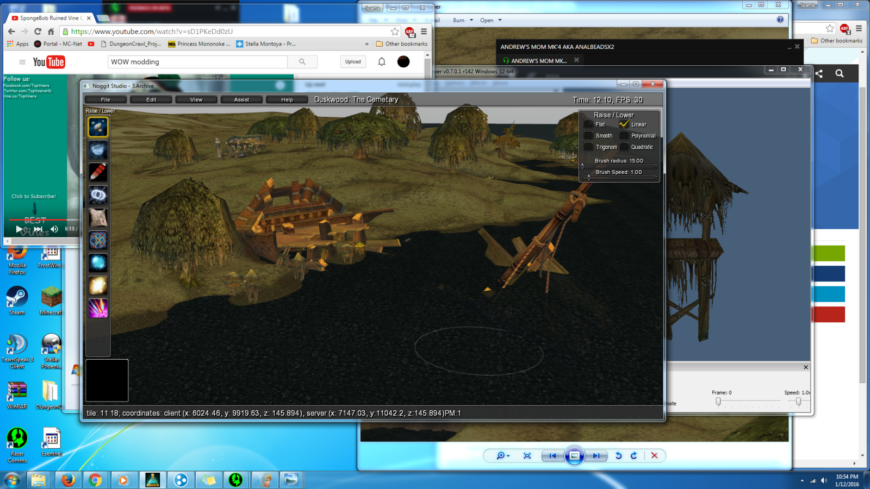
Task: Click Chrome back arrow button
Action: pyautogui.click(x=11, y=32)
